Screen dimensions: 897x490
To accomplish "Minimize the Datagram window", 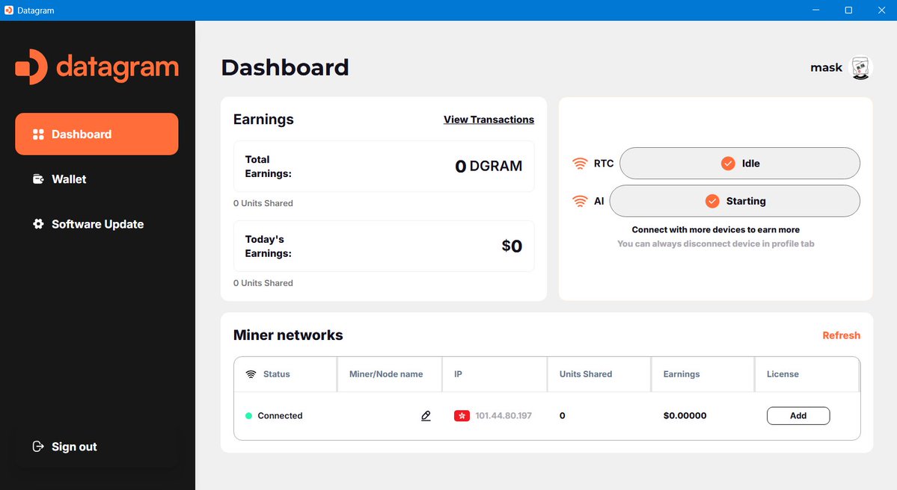I will click(815, 10).
